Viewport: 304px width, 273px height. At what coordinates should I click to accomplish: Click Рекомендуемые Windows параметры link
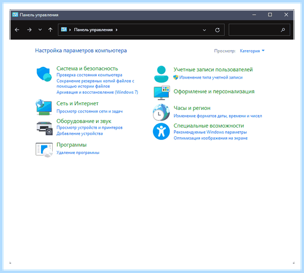point(210,132)
